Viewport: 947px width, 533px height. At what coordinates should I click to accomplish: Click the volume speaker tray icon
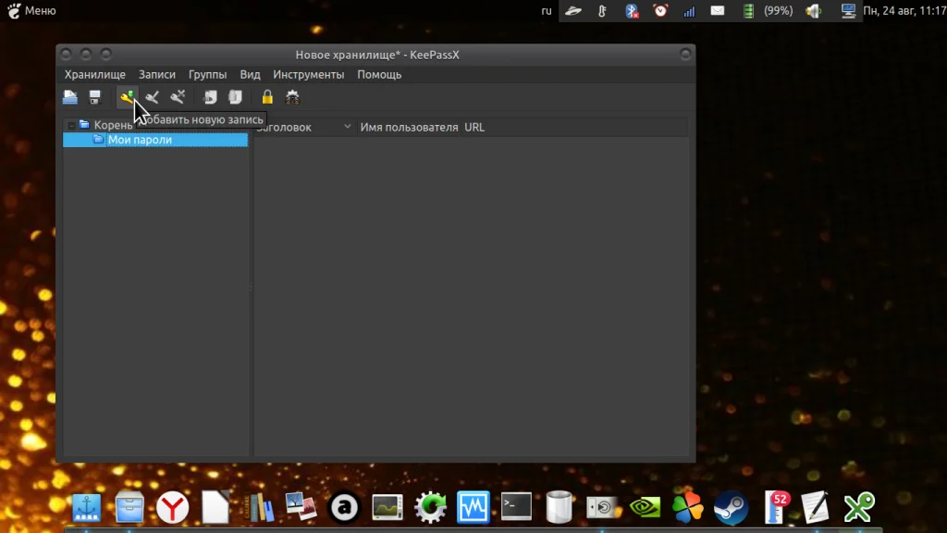[814, 10]
